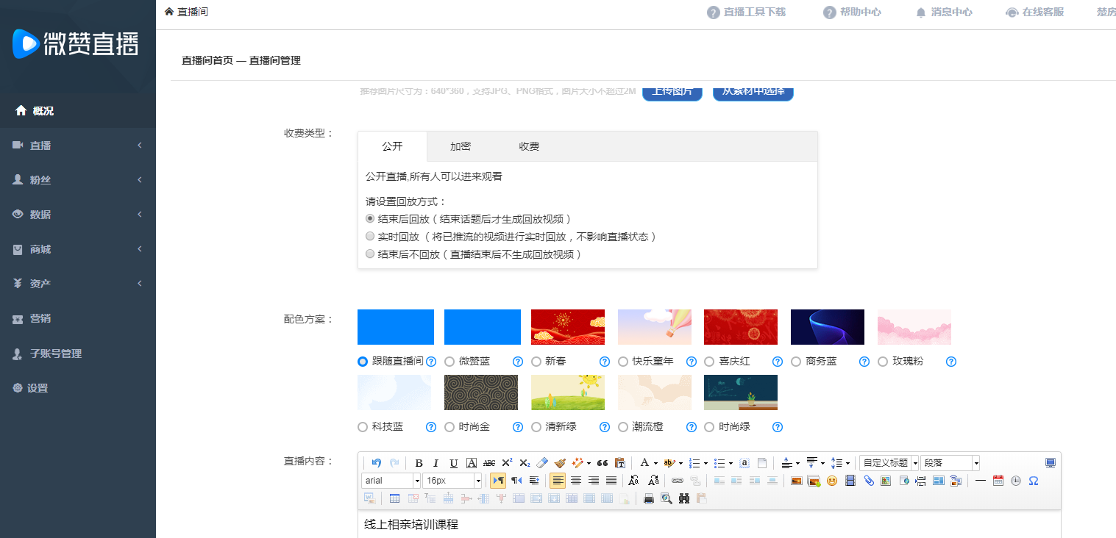1116x538 pixels.
Task: Click the eraser clear-format icon
Action: coord(542,463)
